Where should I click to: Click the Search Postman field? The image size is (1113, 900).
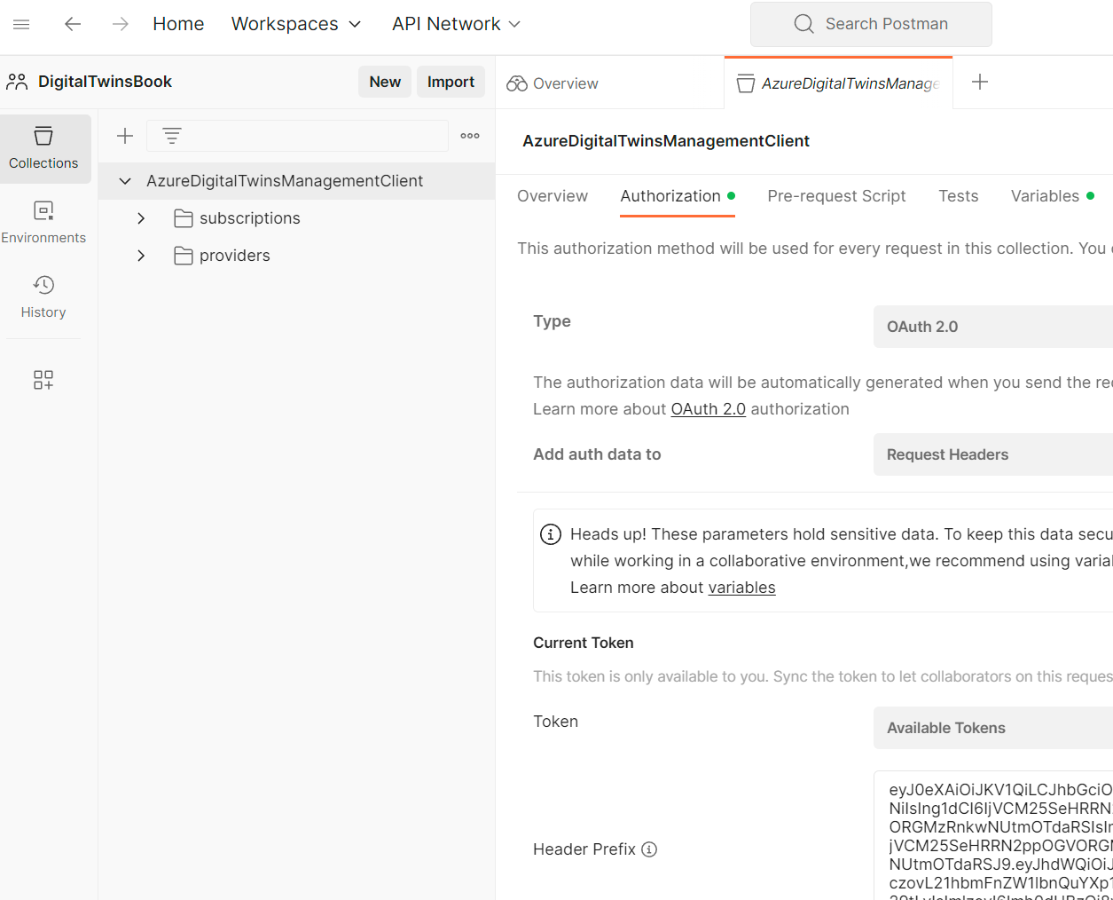click(871, 24)
